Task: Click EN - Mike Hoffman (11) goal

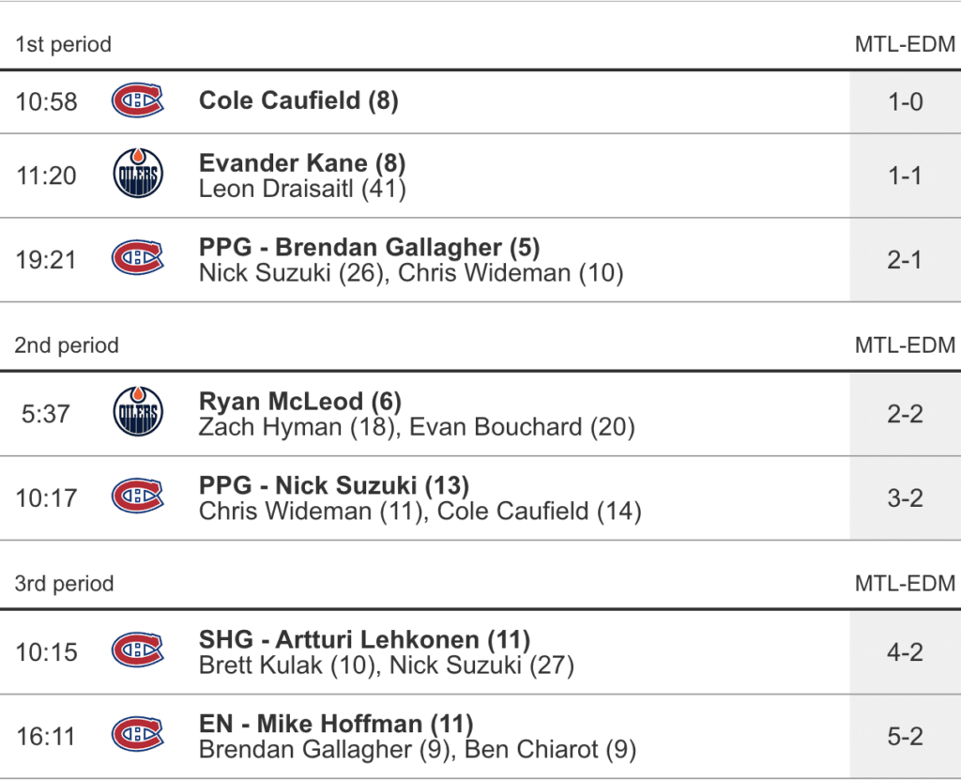Action: [336, 724]
